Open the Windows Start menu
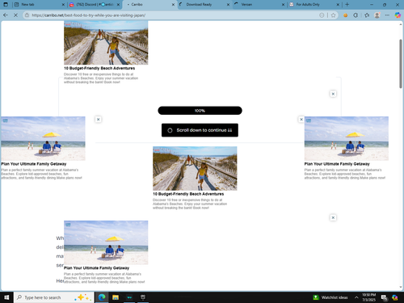Image resolution: width=404 pixels, height=303 pixels. pos(6,297)
